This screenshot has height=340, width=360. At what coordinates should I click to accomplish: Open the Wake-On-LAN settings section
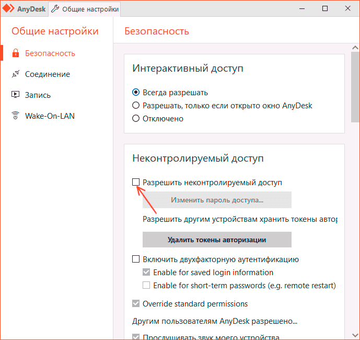[x=50, y=116]
